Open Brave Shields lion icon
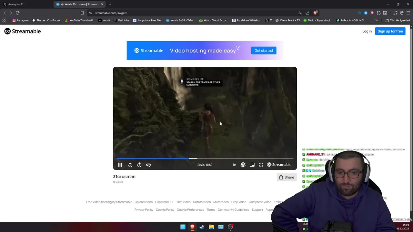Viewport: 413px width, 232px height. [x=315, y=13]
